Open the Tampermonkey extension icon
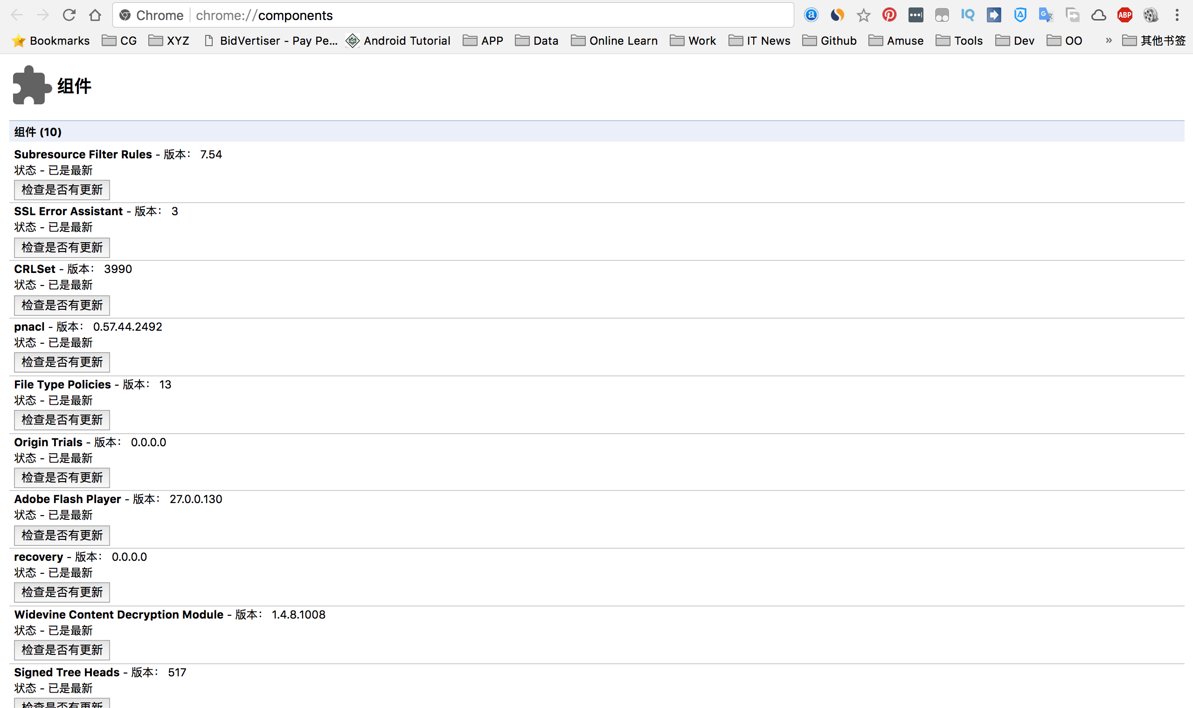The height and width of the screenshot is (708, 1193). pyautogui.click(x=942, y=15)
